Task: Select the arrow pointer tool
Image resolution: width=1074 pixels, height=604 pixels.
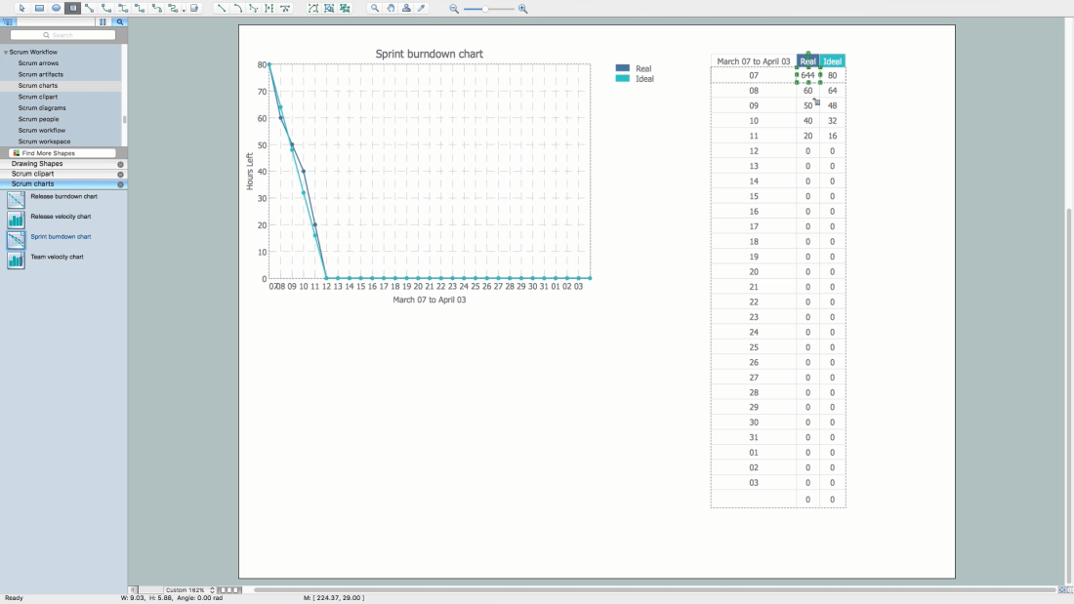Action: [x=21, y=8]
